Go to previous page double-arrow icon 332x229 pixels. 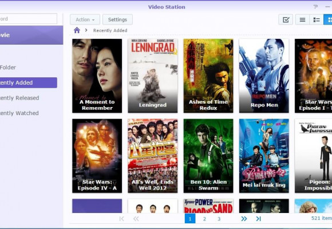coord(136,219)
